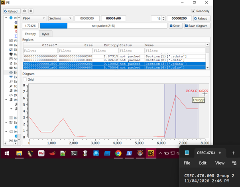
Task: Collapse the IMAGE_NT_HEADERS tree node
Action: click(6, 99)
